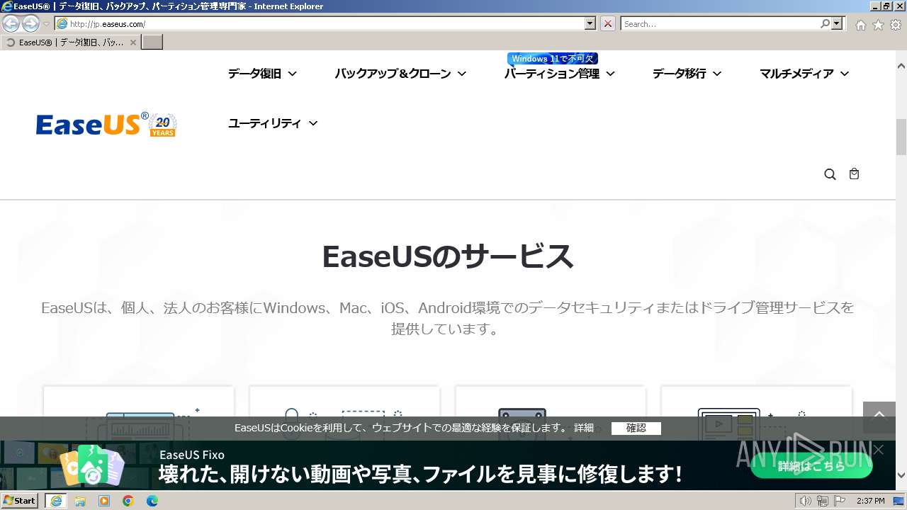Open the search provider dropdown arrow
The height and width of the screenshot is (510, 907).
(838, 23)
